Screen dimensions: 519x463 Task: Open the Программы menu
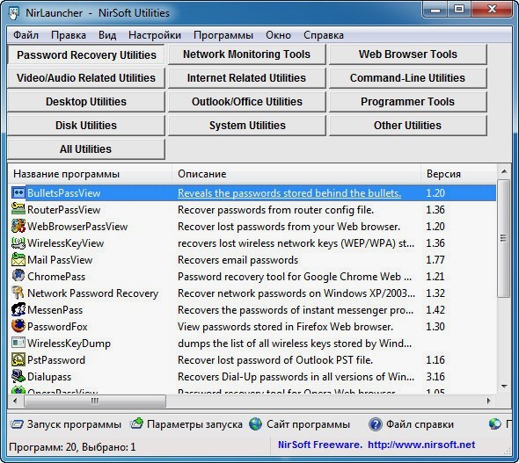(223, 35)
